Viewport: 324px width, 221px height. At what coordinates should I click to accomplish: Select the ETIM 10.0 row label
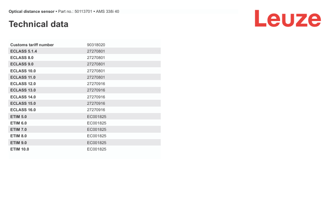click(x=20, y=149)
